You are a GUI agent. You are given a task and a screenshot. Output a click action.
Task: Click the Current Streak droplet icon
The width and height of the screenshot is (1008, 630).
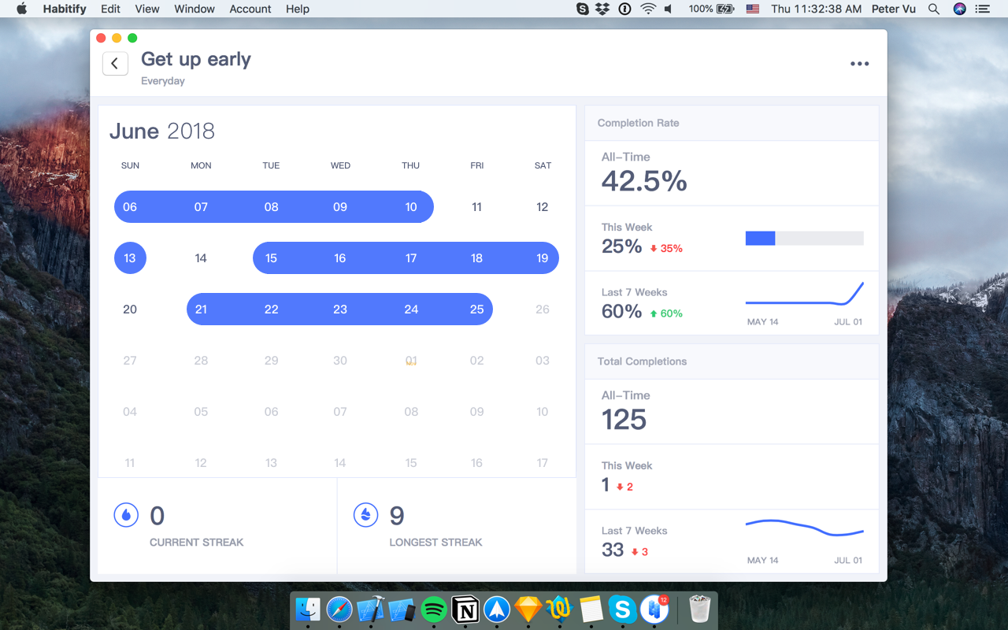[x=126, y=515]
